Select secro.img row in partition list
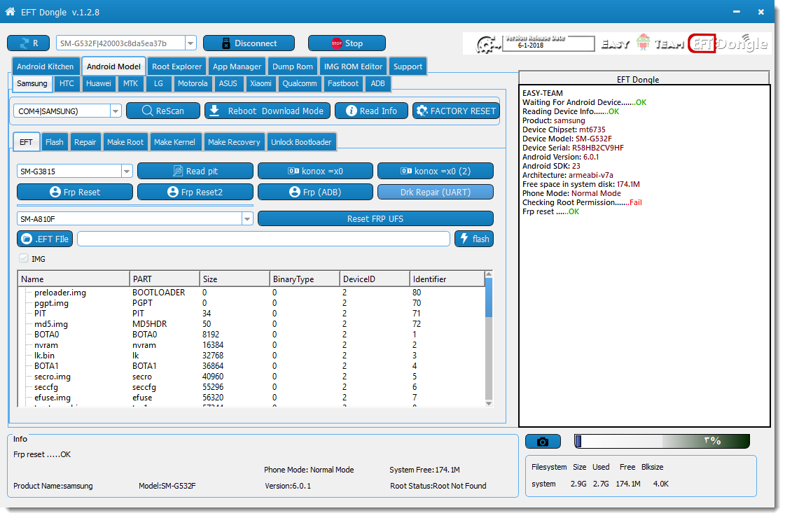This screenshot has width=785, height=518. coord(251,377)
